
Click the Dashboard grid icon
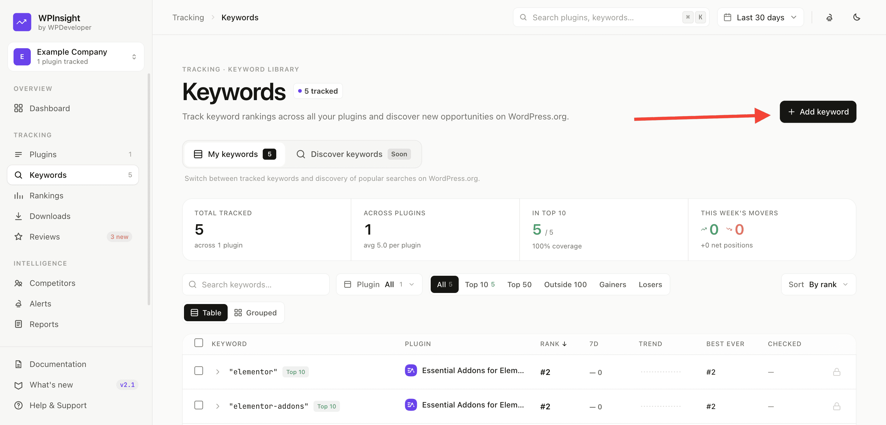(x=18, y=108)
